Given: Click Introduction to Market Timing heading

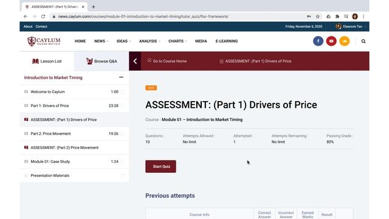Looking at the screenshot, I should coord(53,77).
